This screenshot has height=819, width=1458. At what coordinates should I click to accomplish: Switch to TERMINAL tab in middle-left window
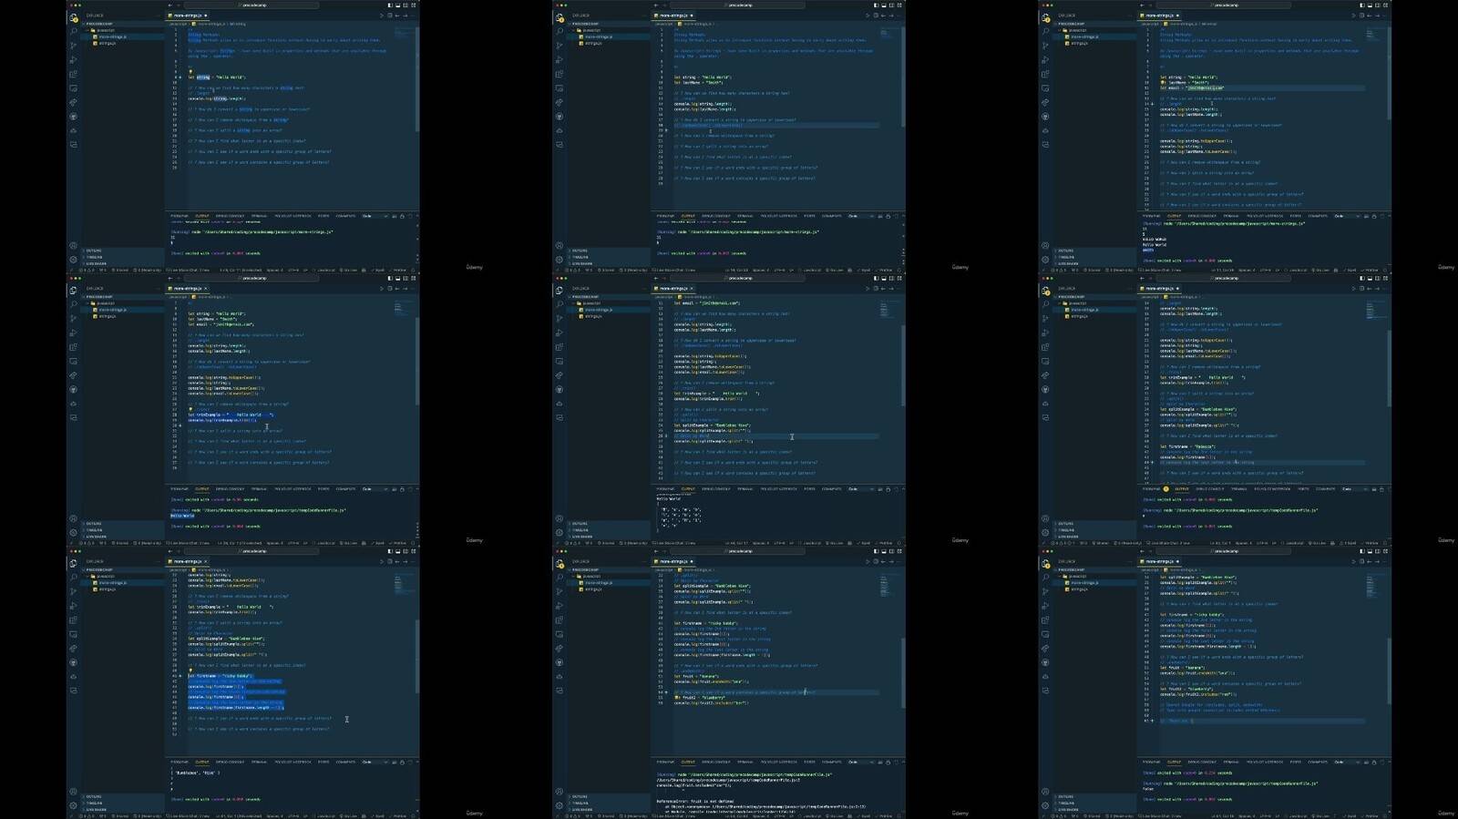259,489
